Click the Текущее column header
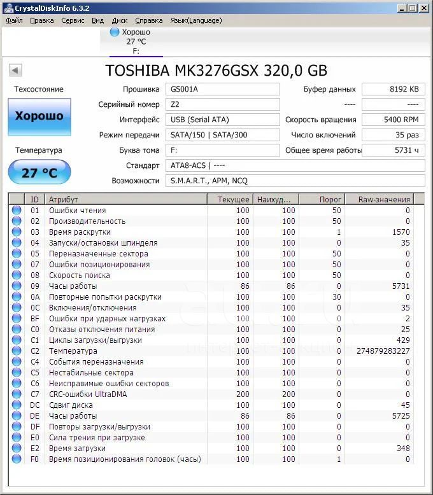The image size is (433, 495). (x=230, y=200)
